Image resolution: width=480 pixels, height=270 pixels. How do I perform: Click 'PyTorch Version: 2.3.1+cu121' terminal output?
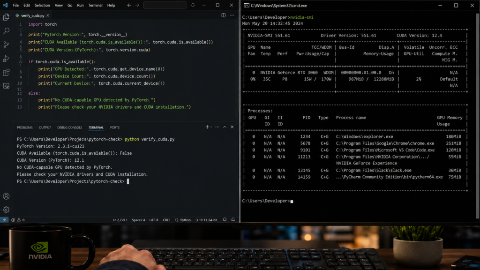51,146
